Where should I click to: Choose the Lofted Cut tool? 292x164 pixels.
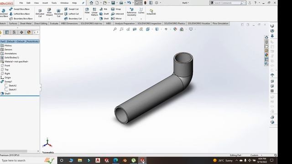(72, 14)
